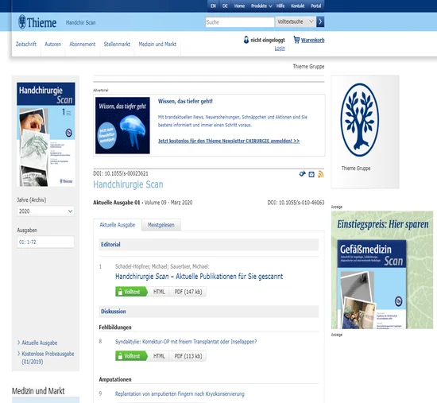Screen dimensions: 437x403
Task: Open the Autoren menu
Action: [53, 44]
